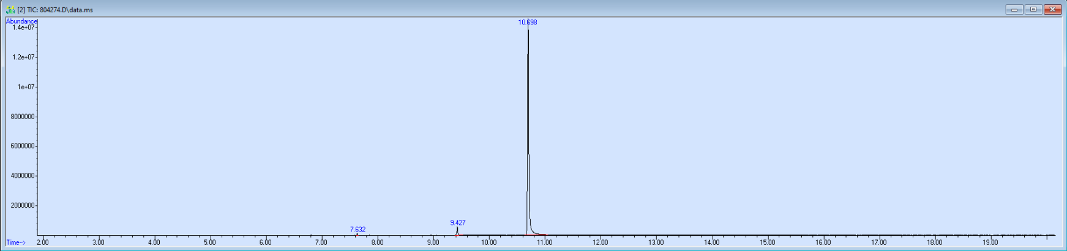
Task: Click the 1.4e+07 abundance tick label
Action: pyautogui.click(x=24, y=27)
